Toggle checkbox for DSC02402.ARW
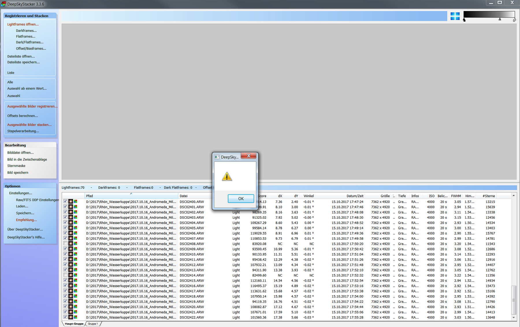This screenshot has width=520, height=327. (65, 212)
